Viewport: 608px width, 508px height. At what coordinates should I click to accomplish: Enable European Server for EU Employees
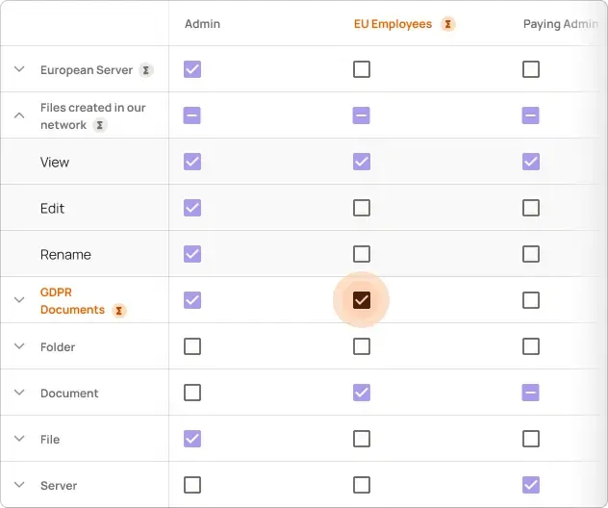pyautogui.click(x=361, y=69)
